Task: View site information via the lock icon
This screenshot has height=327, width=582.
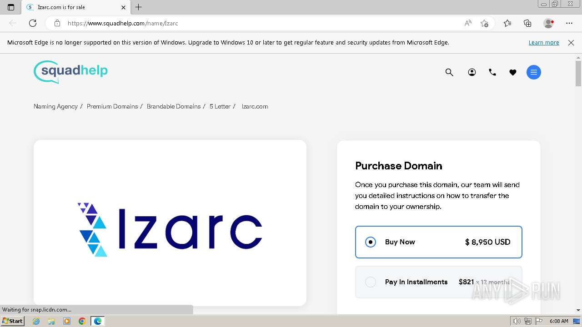Action: click(x=57, y=23)
